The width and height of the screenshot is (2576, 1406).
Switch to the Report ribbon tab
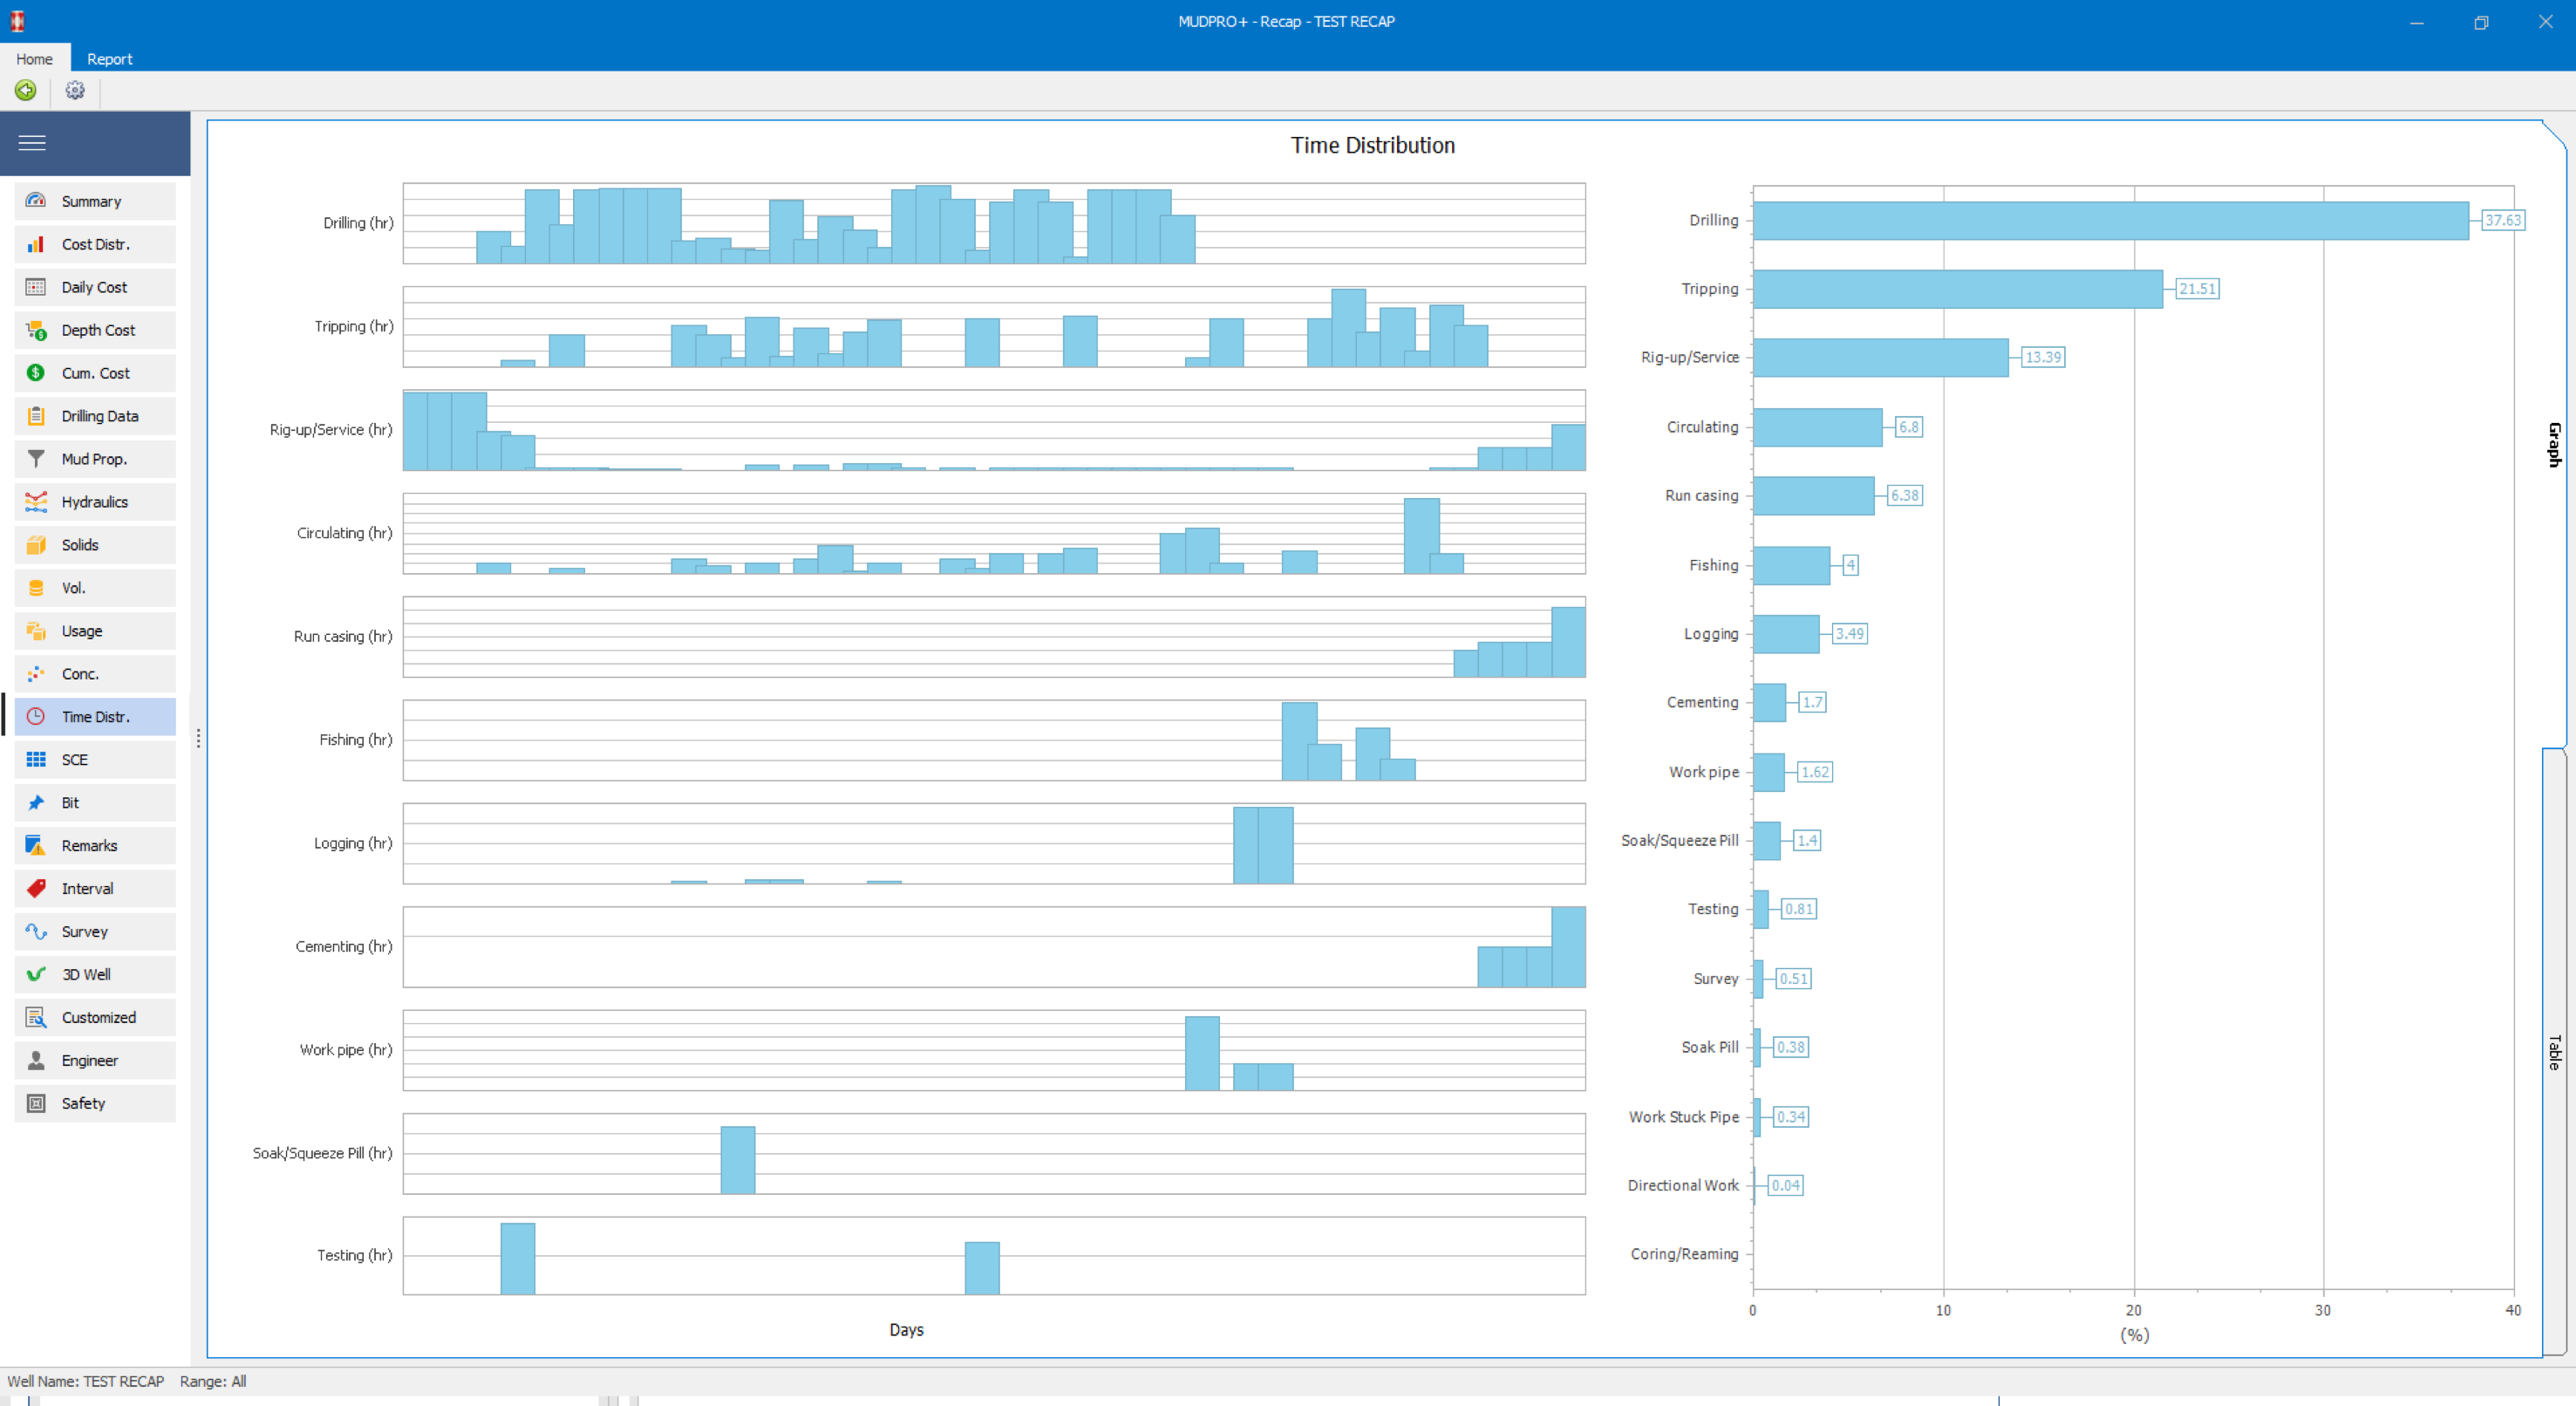click(x=109, y=59)
